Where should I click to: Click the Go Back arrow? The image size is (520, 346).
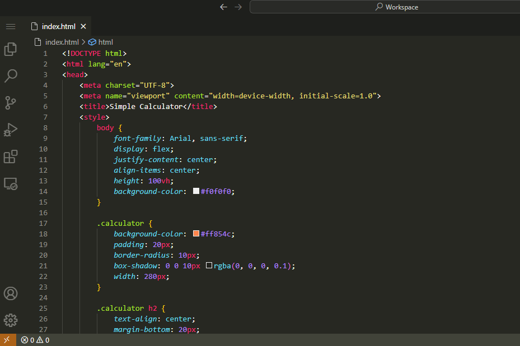point(224,7)
